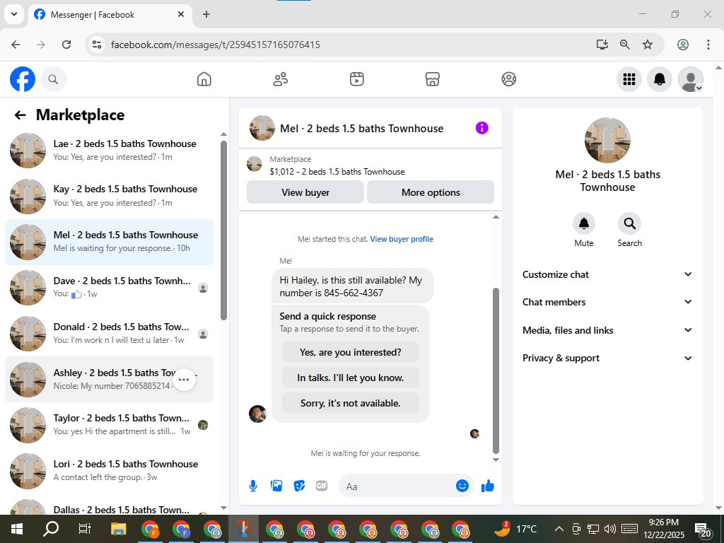Click the message input field 'Aa'

coord(397,486)
